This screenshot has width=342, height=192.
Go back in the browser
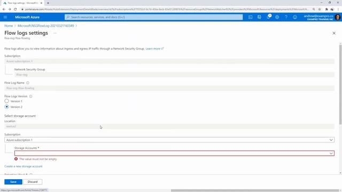coord(4,10)
